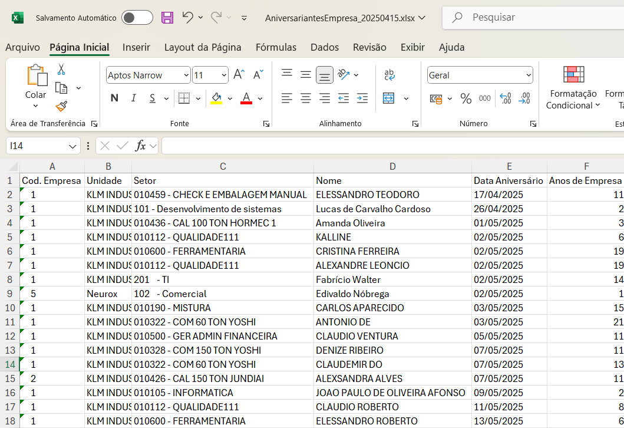Open Fonte dialog launcher

(266, 124)
